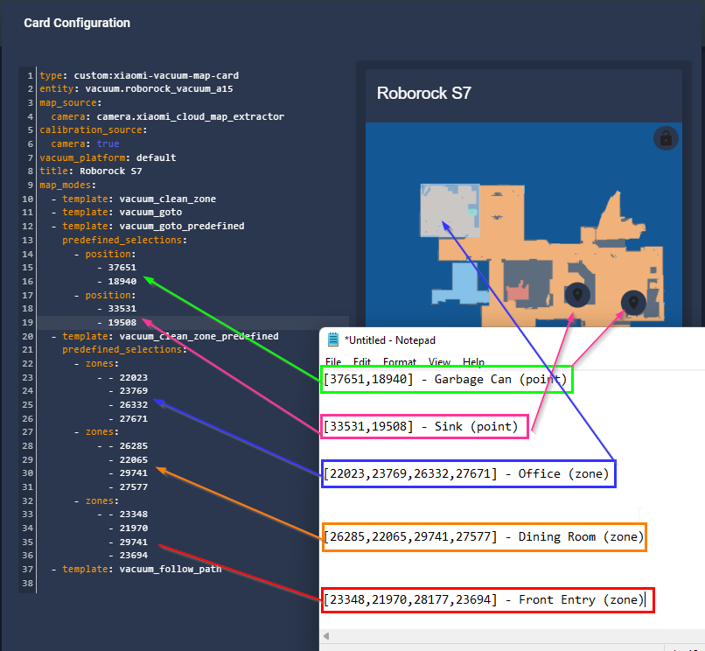The width and height of the screenshot is (705, 651).
Task: Open the Notepad Help menu
Action: pyautogui.click(x=473, y=362)
